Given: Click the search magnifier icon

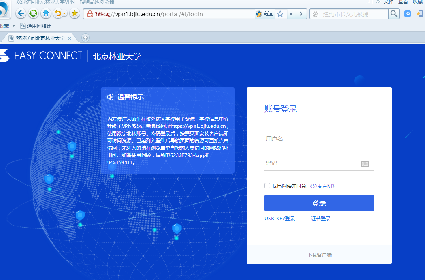Looking at the screenshot, I should [x=394, y=14].
